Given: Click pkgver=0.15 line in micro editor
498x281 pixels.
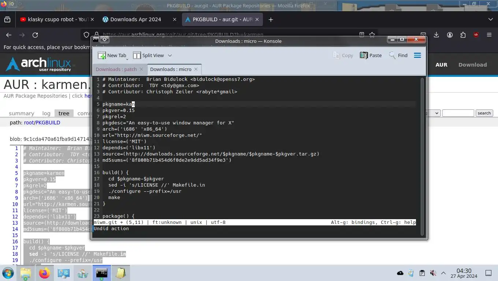Looking at the screenshot, I should click(119, 110).
